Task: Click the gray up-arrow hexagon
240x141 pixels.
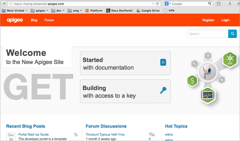Action: pos(208,56)
